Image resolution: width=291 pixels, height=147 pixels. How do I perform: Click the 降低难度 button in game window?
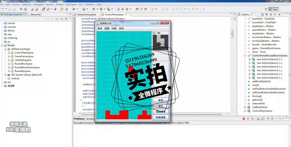tap(161, 117)
